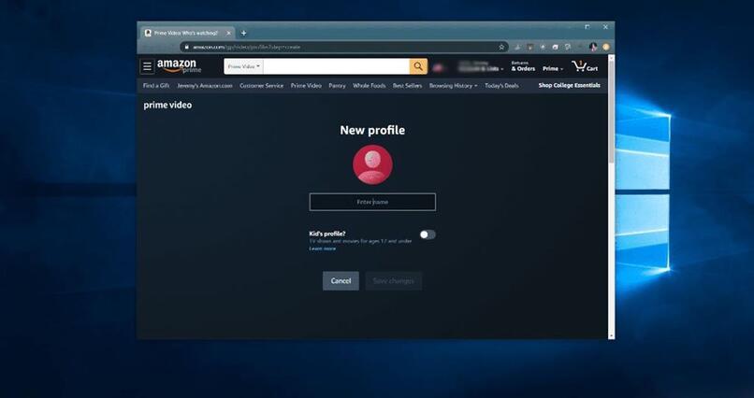
Task: Go to Best Sellers
Action: 407,86
